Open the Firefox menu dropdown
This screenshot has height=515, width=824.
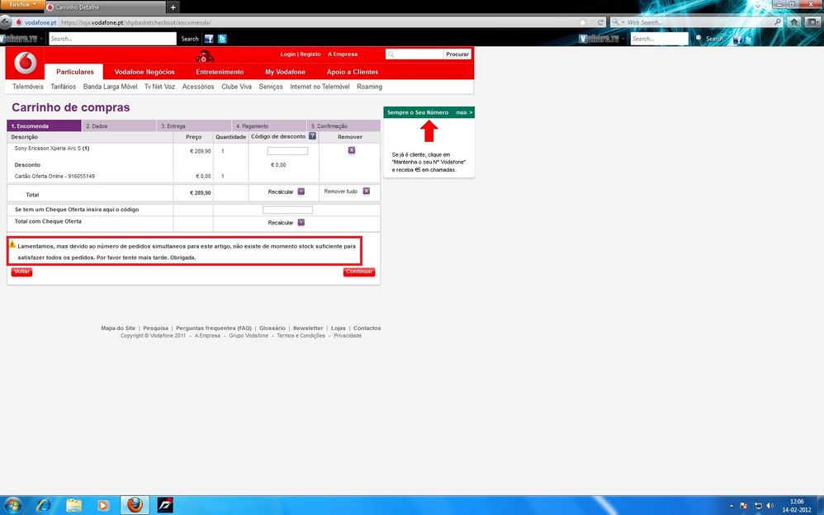click(x=22, y=6)
